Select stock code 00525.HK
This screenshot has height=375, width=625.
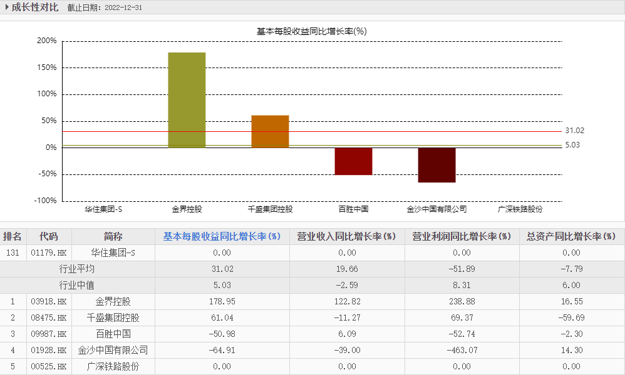(x=49, y=367)
